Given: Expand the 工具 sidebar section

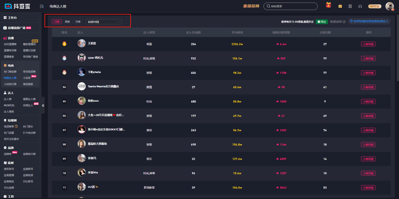Looking at the screenshot, I should pyautogui.click(x=11, y=197).
